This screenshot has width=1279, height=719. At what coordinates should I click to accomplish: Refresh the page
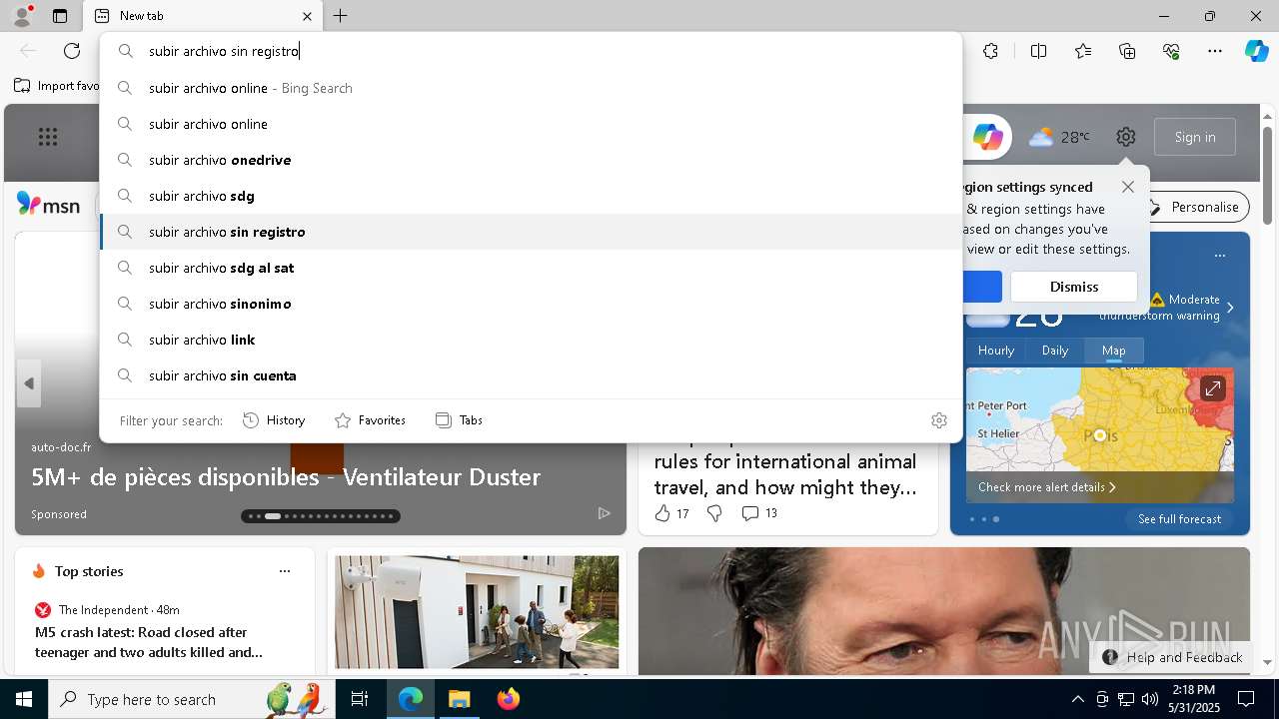click(72, 51)
